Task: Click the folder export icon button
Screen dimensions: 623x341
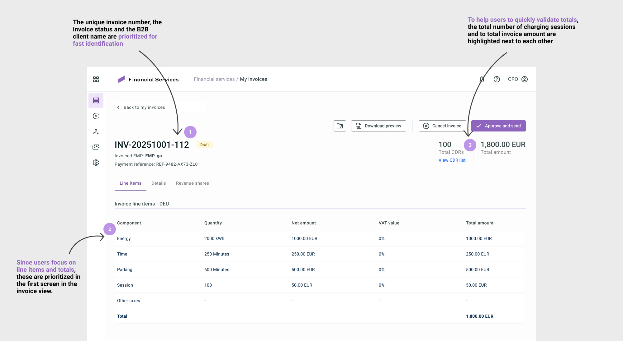Action: click(x=340, y=126)
